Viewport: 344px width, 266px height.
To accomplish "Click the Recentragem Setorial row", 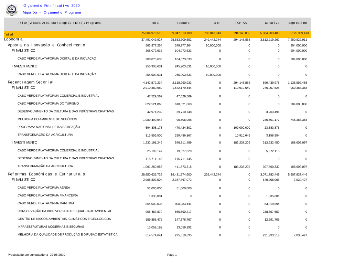I will [31, 82].
